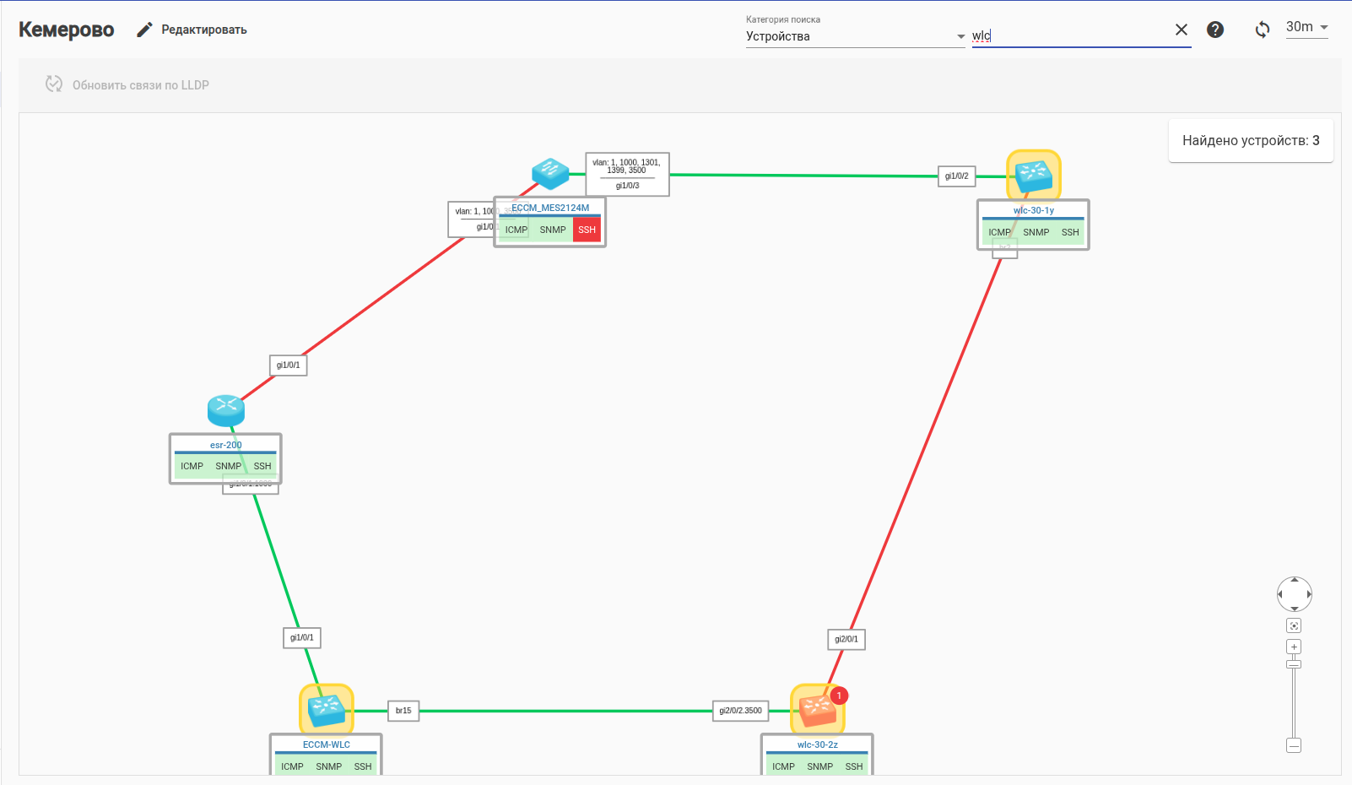The image size is (1352, 785).
Task: Click the gi1/0/2 port label
Action: [957, 176]
